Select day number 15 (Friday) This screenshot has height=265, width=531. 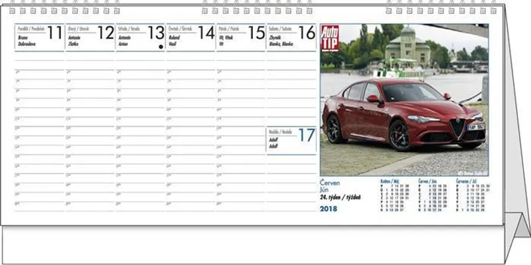tap(256, 33)
